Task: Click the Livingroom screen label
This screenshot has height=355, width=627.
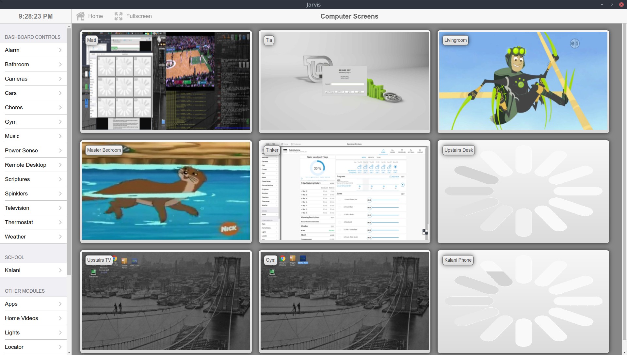Action: [456, 40]
